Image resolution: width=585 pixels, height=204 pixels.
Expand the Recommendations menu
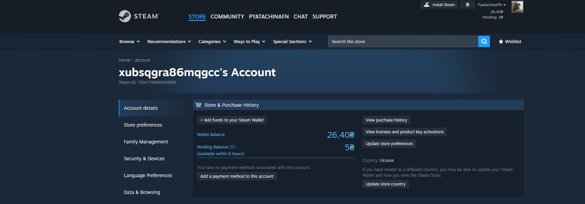click(169, 41)
